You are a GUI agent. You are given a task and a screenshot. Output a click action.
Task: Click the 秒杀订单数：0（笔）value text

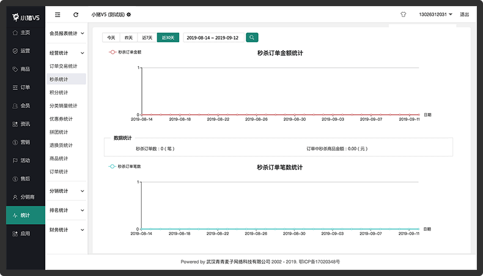[x=155, y=148]
